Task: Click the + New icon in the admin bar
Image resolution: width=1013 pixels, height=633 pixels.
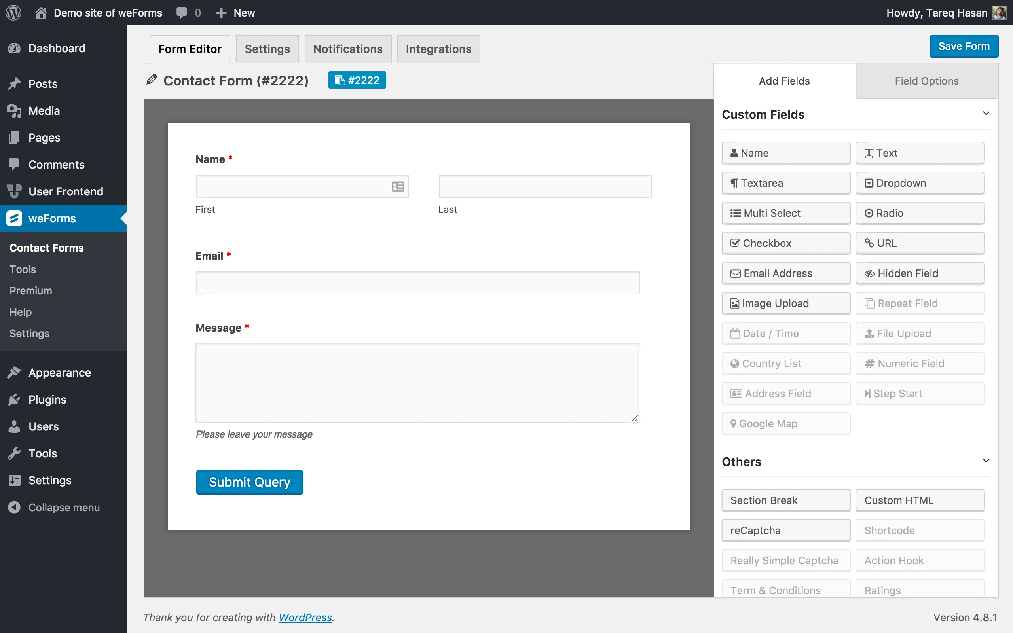Action: coord(222,13)
